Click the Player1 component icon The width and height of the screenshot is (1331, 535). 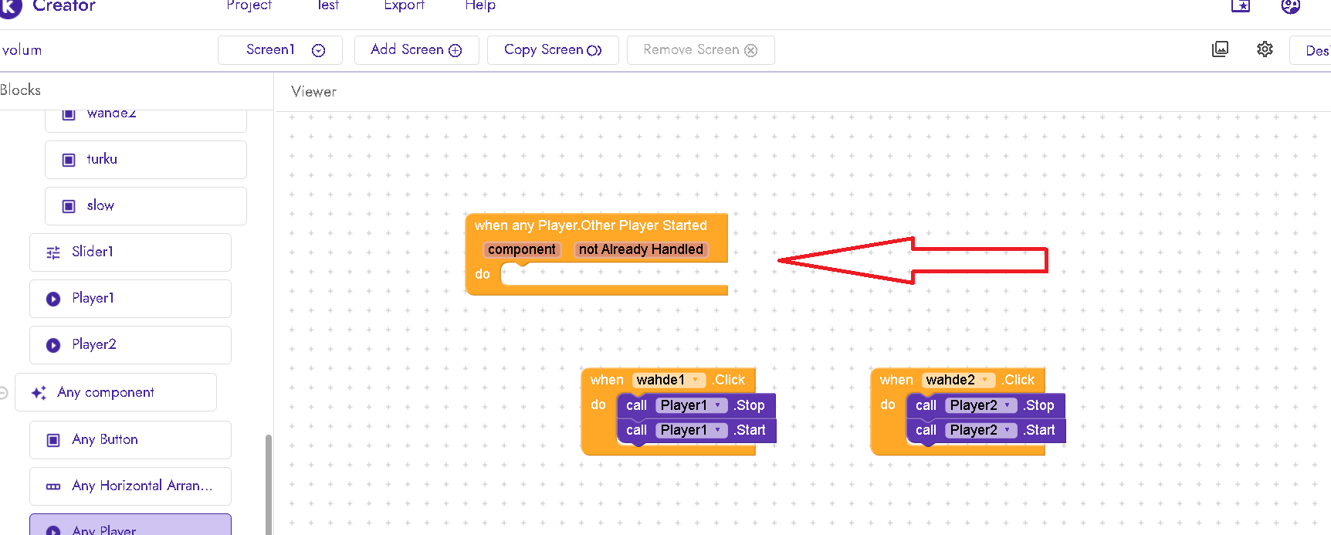pos(53,299)
